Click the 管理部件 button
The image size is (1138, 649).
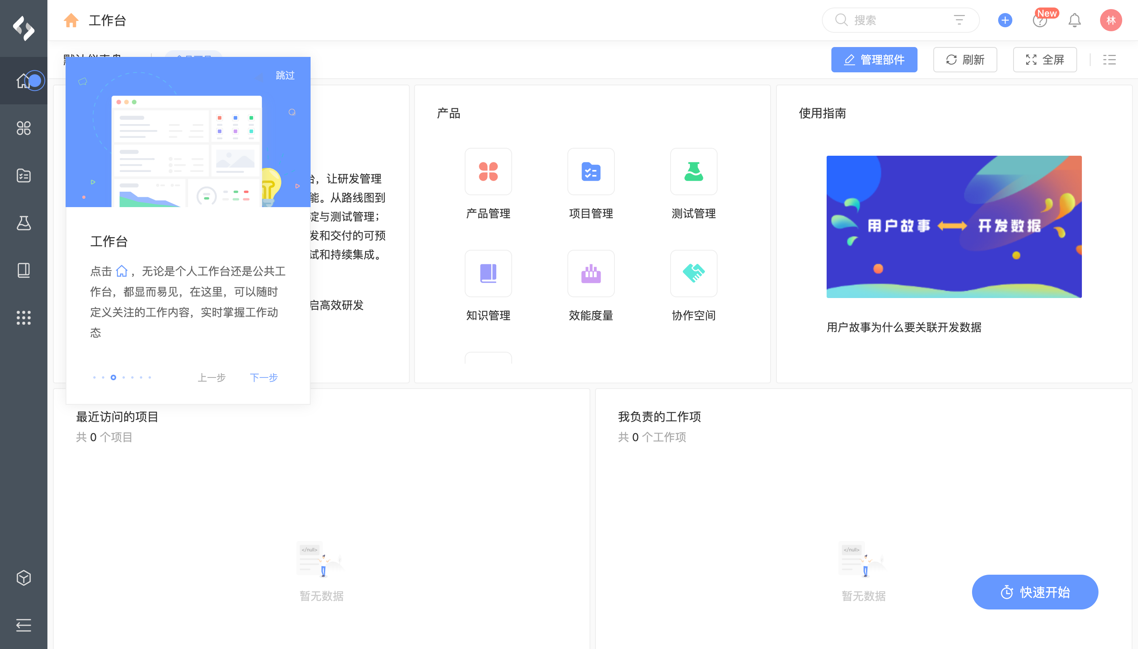pos(874,60)
